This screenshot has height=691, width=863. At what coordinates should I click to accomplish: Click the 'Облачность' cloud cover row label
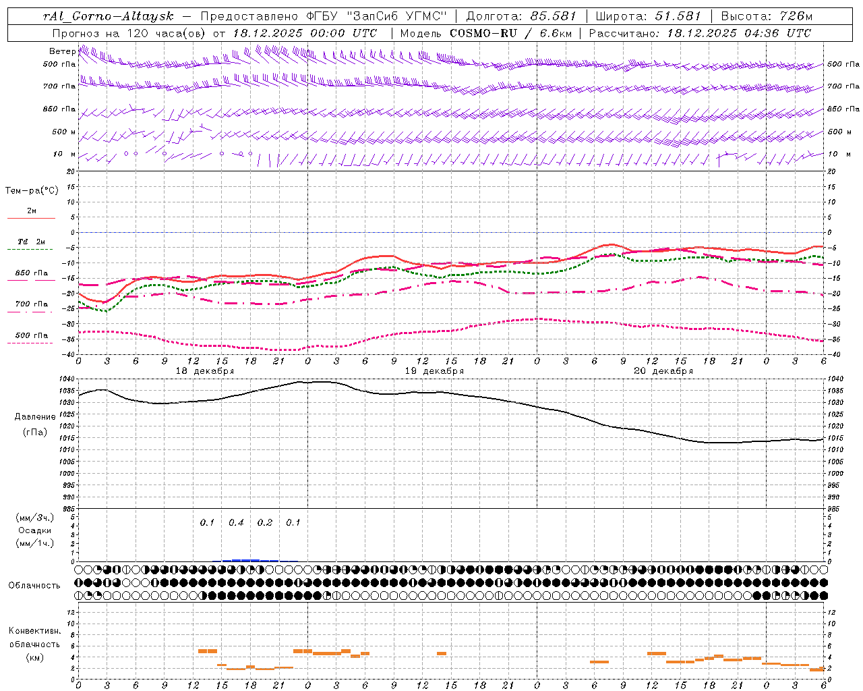point(34,586)
